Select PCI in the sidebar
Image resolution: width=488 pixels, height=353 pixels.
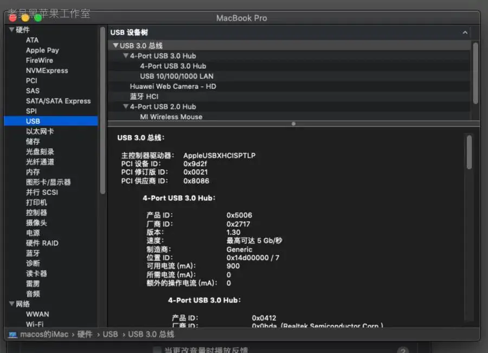click(x=32, y=81)
